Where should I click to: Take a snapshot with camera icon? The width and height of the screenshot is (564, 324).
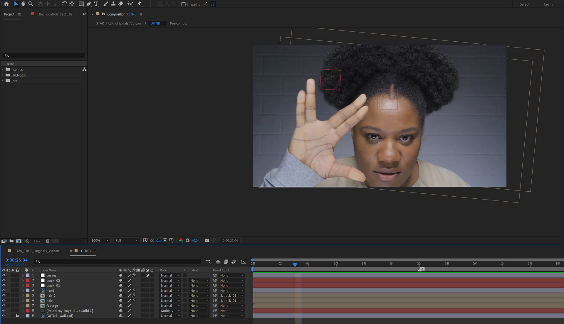207,240
